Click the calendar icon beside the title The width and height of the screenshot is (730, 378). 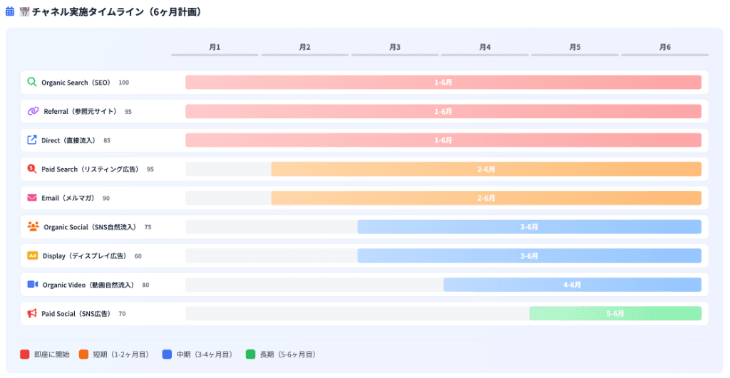10,12
